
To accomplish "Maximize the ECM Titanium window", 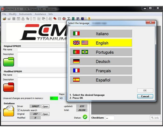I will point(150,8).
